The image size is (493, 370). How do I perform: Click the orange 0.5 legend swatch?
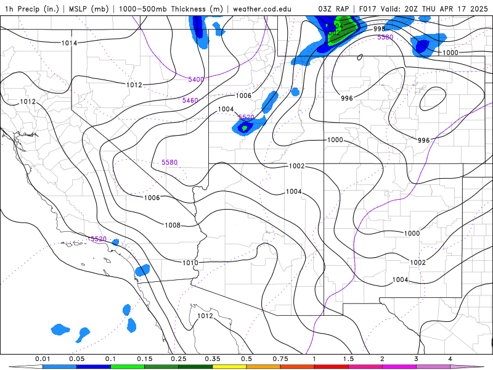tap(264, 367)
